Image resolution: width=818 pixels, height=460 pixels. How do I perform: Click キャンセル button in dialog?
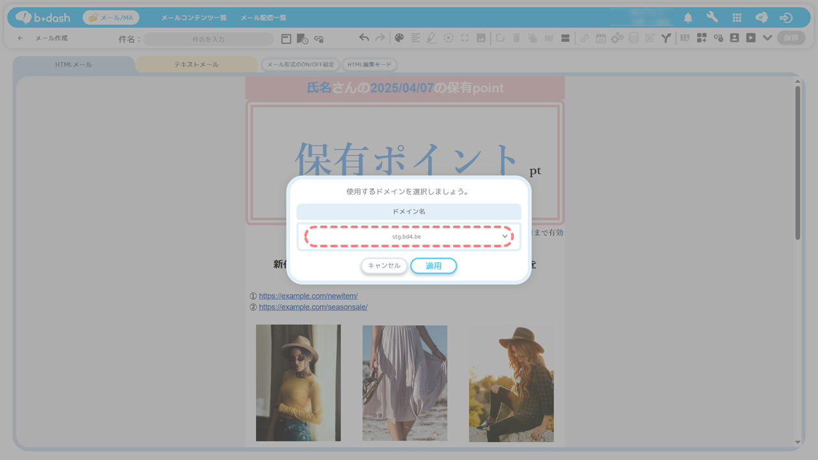pos(384,266)
